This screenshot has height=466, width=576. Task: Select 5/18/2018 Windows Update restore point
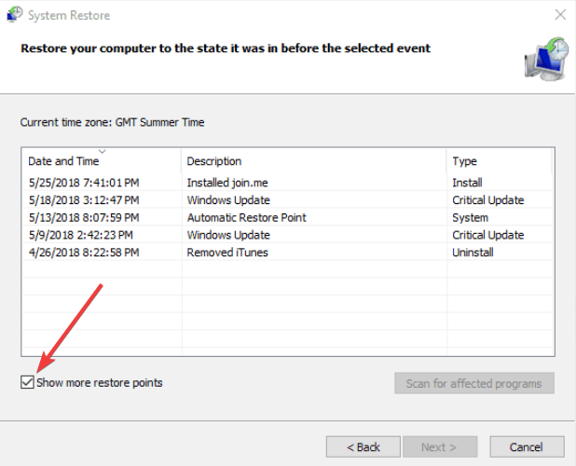pos(288,200)
